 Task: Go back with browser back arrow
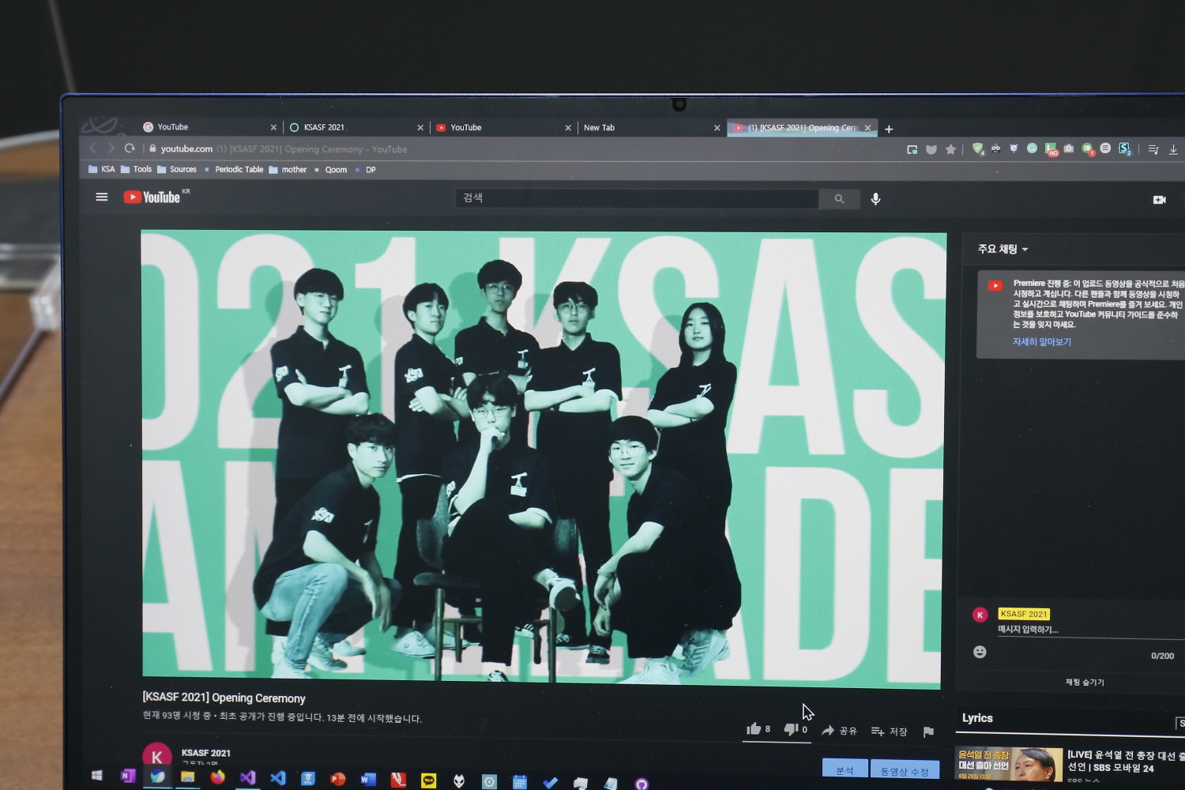[92, 148]
